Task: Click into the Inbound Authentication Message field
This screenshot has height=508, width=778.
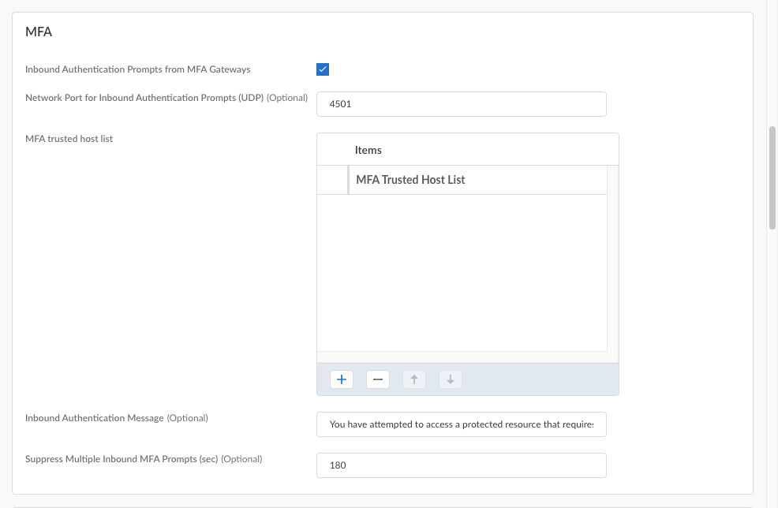Action: (461, 424)
